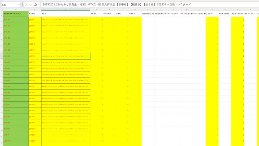Expand the dropdown arrow next to fx

(38, 5)
